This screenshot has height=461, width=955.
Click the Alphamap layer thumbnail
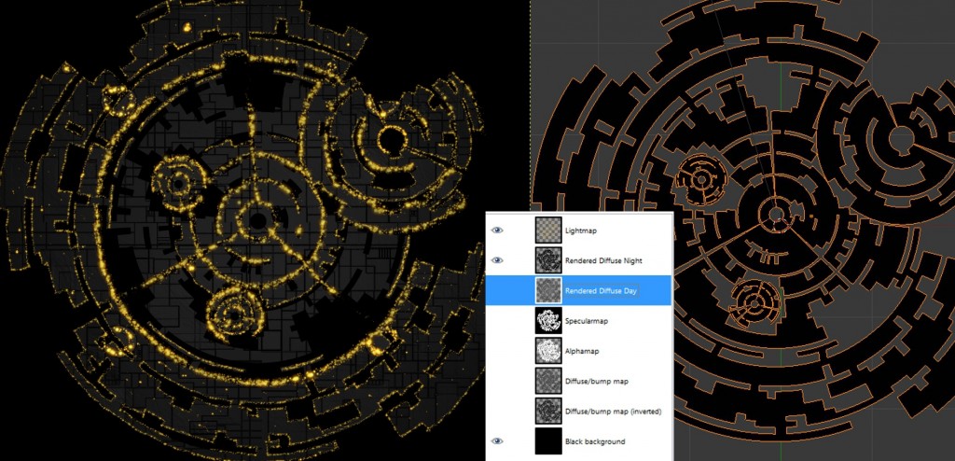[548, 351]
